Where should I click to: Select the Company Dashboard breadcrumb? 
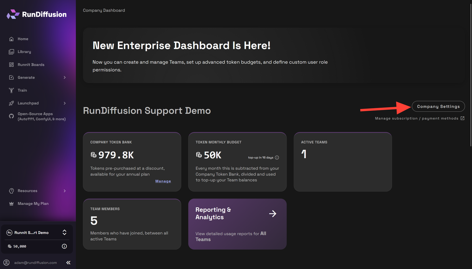[x=104, y=10]
